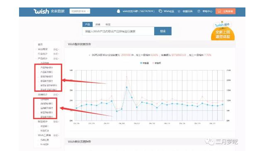Click the blue 搜索 button

(163, 31)
